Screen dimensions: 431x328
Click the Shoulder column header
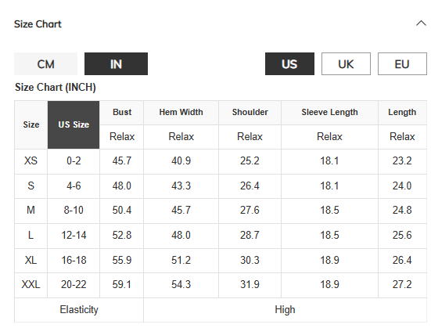click(250, 112)
